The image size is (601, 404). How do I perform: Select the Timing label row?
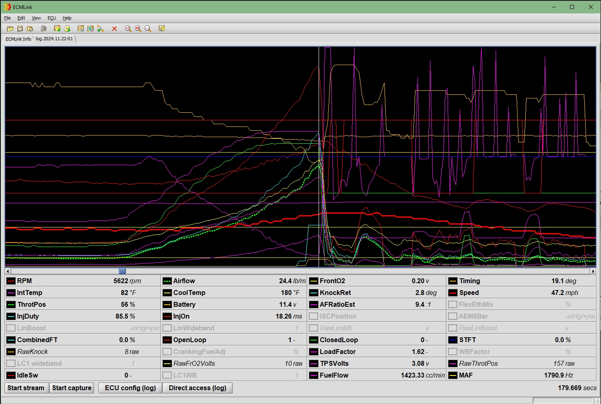tap(470, 281)
